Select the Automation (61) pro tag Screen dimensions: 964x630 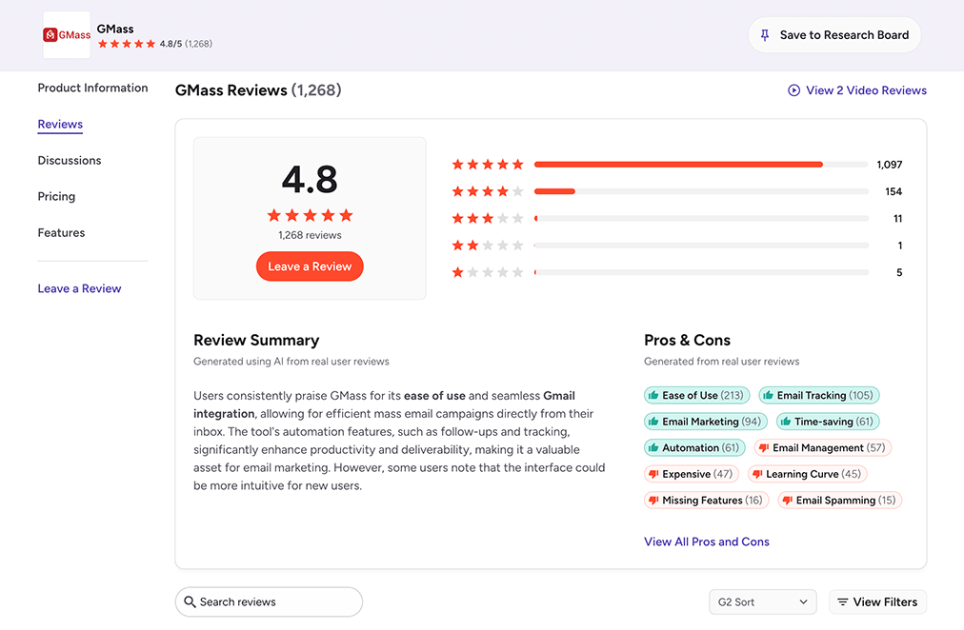pyautogui.click(x=694, y=447)
